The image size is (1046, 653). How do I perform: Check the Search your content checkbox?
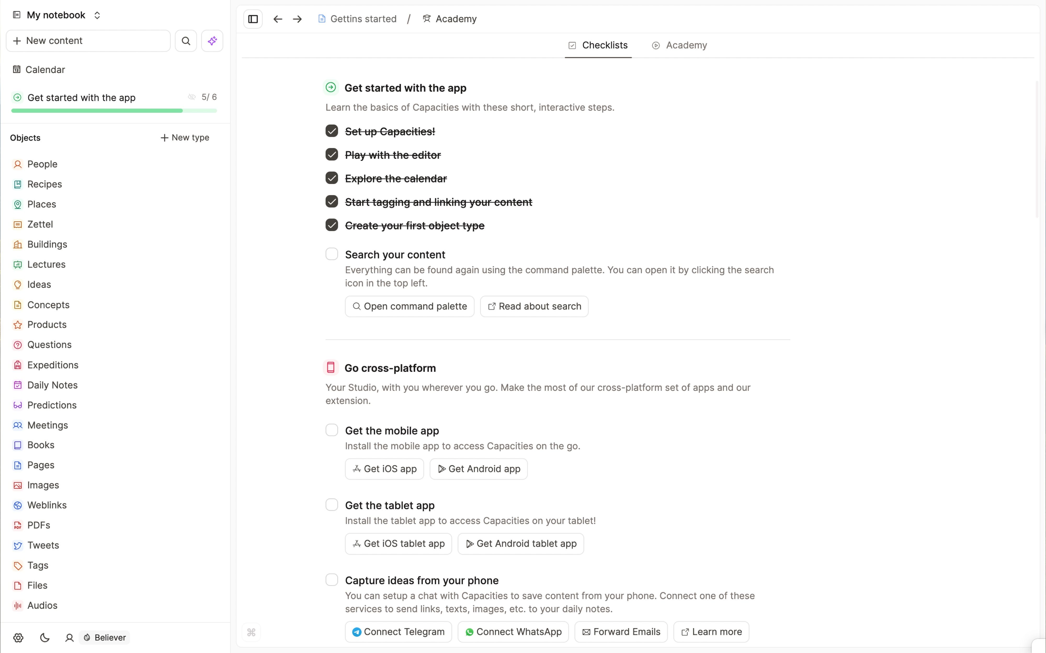click(332, 254)
